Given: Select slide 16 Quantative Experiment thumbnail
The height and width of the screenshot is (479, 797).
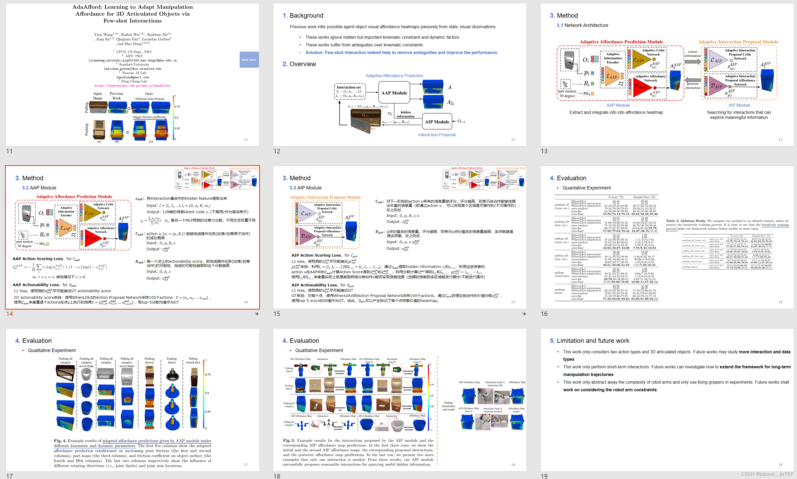Looking at the screenshot, I should 667,237.
